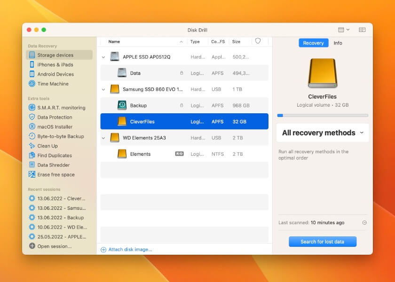Screen dimensions: 395x282
Task: Select Data Protection in sidebar
Action: click(55, 117)
